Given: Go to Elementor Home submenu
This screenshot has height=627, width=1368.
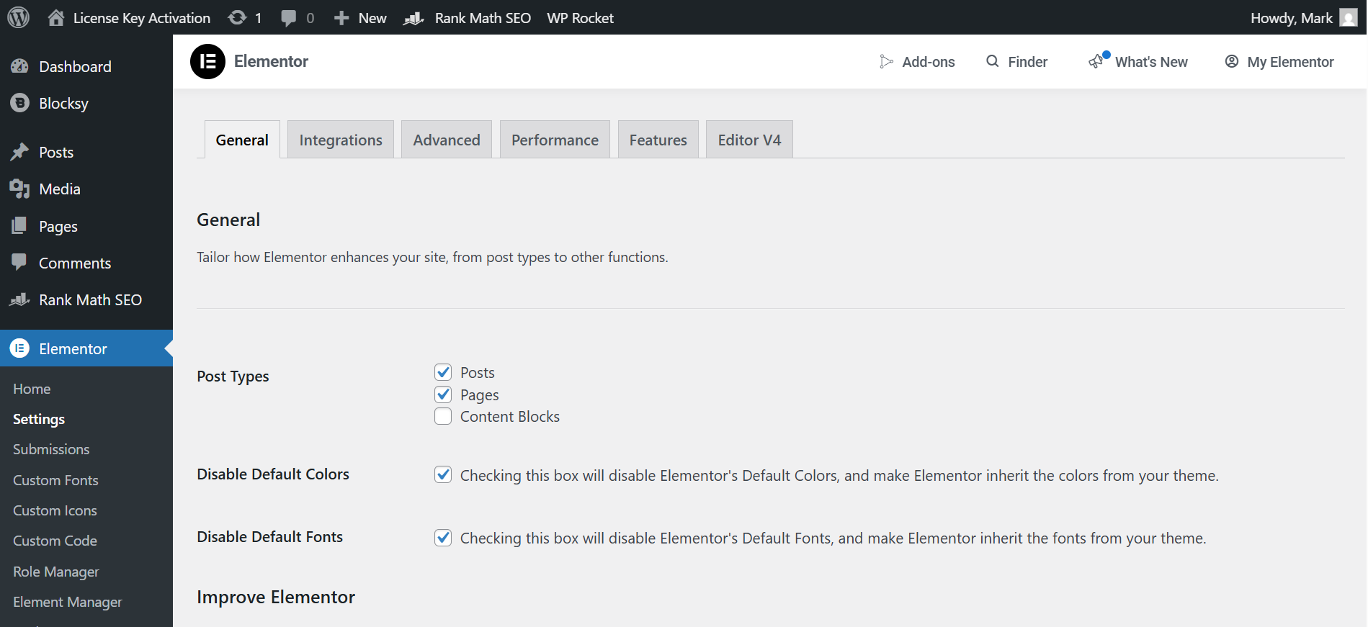Looking at the screenshot, I should point(32,389).
